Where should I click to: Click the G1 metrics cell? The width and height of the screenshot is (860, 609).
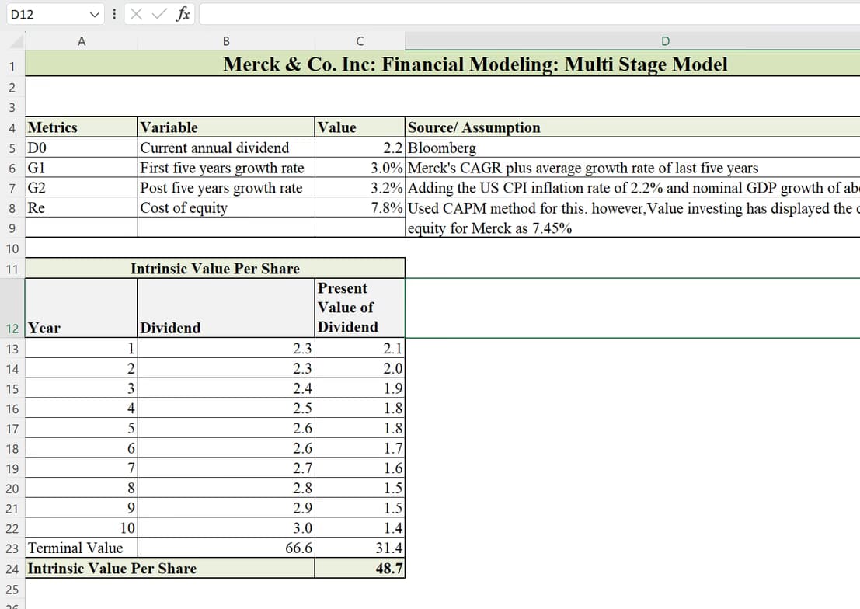pyautogui.click(x=81, y=168)
